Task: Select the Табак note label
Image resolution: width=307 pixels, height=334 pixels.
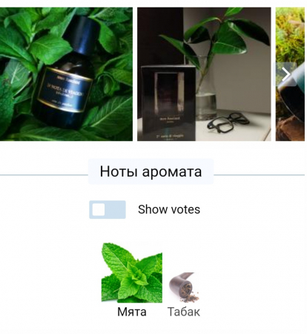Action: 184,312
